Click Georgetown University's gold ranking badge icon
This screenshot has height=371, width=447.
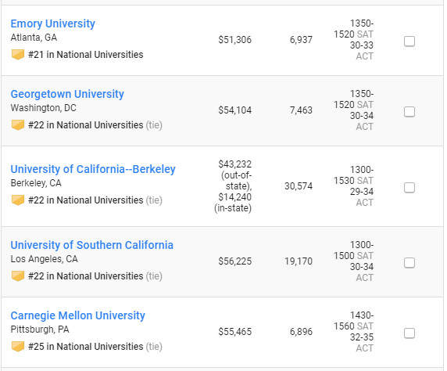(x=18, y=124)
